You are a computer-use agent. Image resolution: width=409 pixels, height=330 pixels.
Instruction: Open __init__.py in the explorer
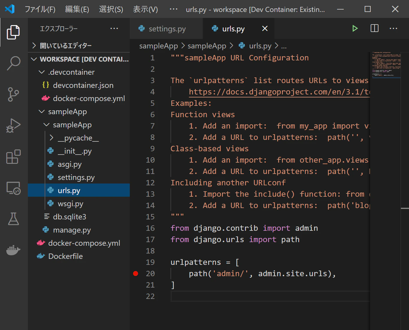[x=79, y=151]
